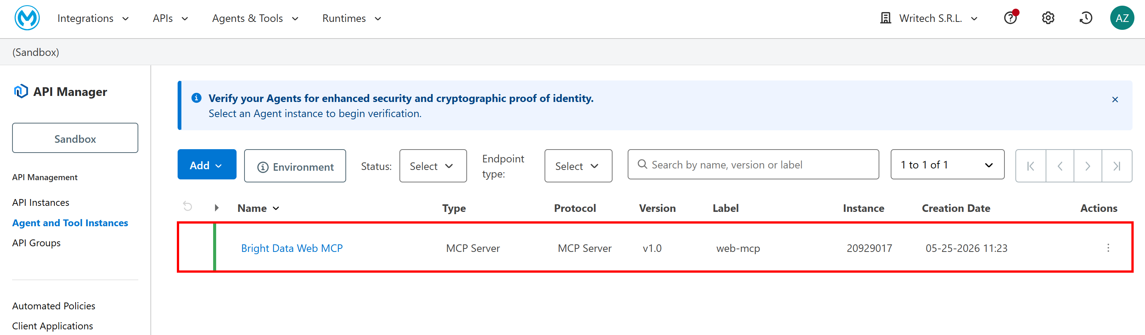Open the Status Select dropdown
1145x335 pixels.
tap(433, 166)
